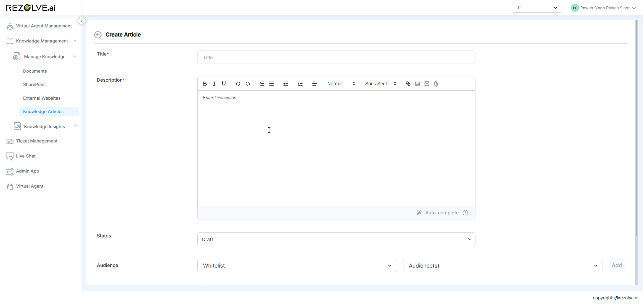643x305 pixels.
Task: Attach a file to the description
Action: [436, 84]
